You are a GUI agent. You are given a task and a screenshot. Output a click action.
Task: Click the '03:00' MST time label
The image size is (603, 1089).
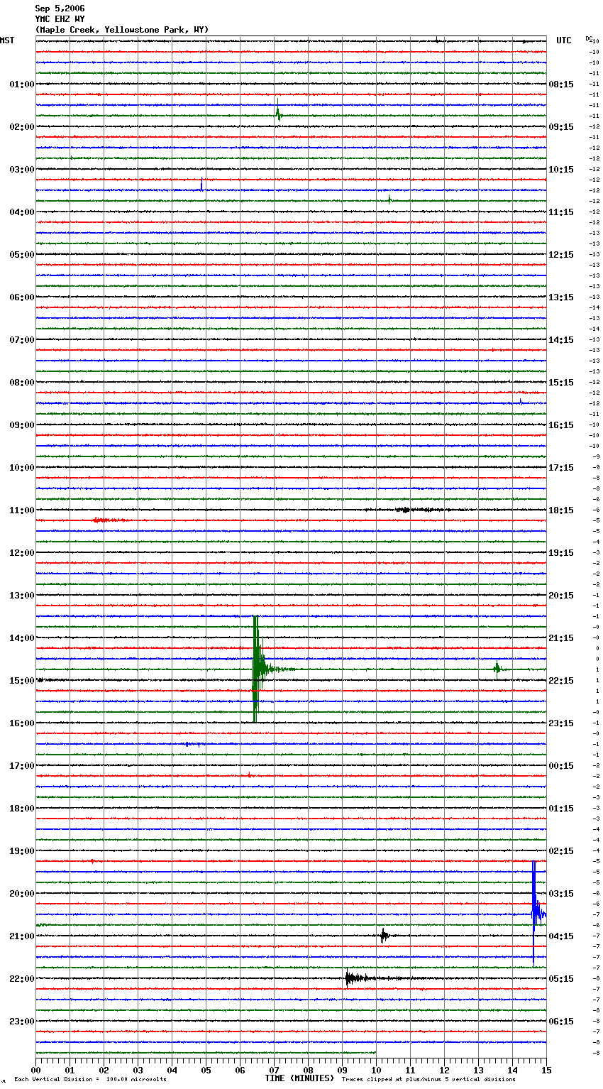[x=21, y=170]
